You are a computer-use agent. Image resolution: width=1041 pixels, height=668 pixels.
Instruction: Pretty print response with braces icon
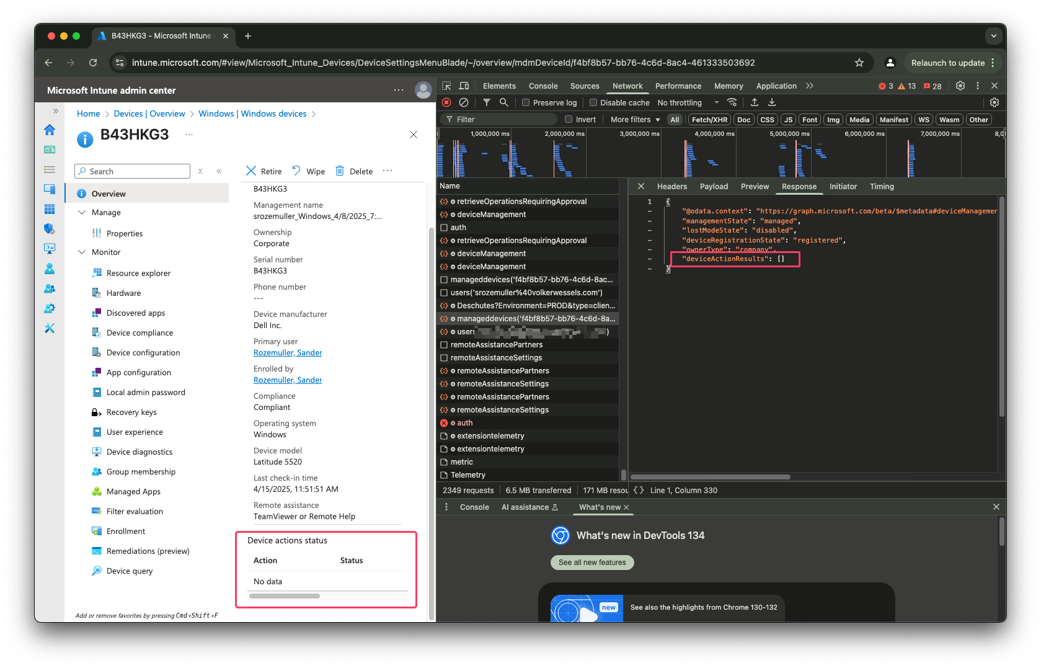638,490
